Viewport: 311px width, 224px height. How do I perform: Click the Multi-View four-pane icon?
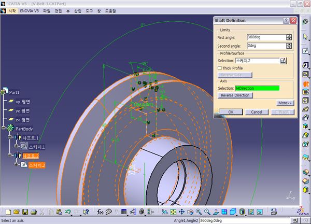pyautogui.click(x=224, y=212)
